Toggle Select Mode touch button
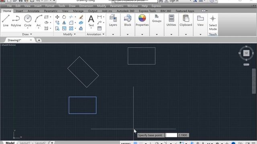The height and width of the screenshot is (144, 257). coord(213,23)
